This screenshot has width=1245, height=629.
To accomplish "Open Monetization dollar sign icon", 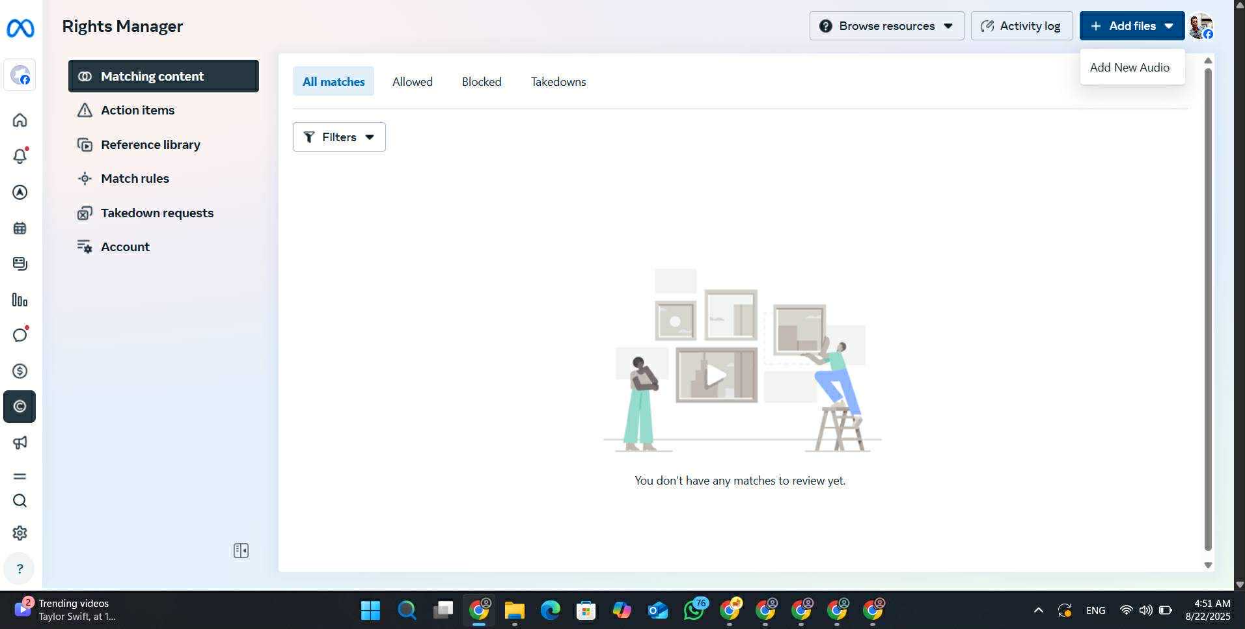I will (20, 371).
